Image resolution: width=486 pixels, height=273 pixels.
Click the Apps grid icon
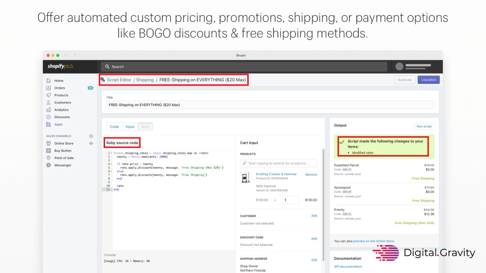point(49,124)
